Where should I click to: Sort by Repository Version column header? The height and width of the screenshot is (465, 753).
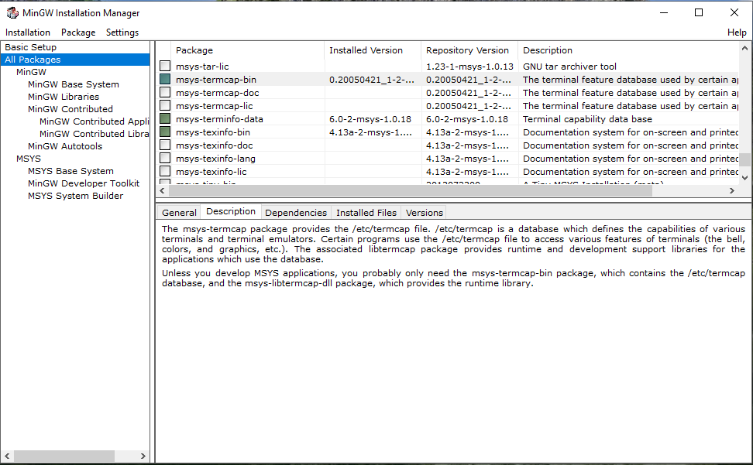pyautogui.click(x=467, y=50)
